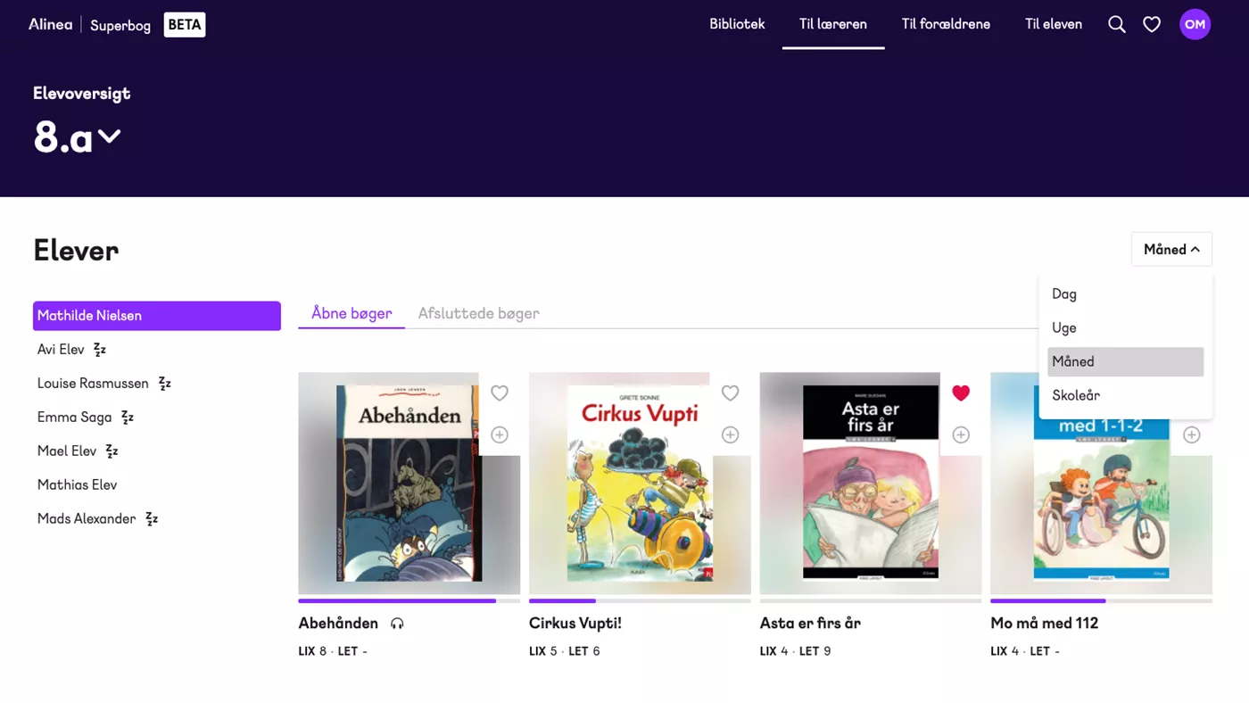
Task: Click plus icon on Mo må med 112
Action: tap(1191, 434)
